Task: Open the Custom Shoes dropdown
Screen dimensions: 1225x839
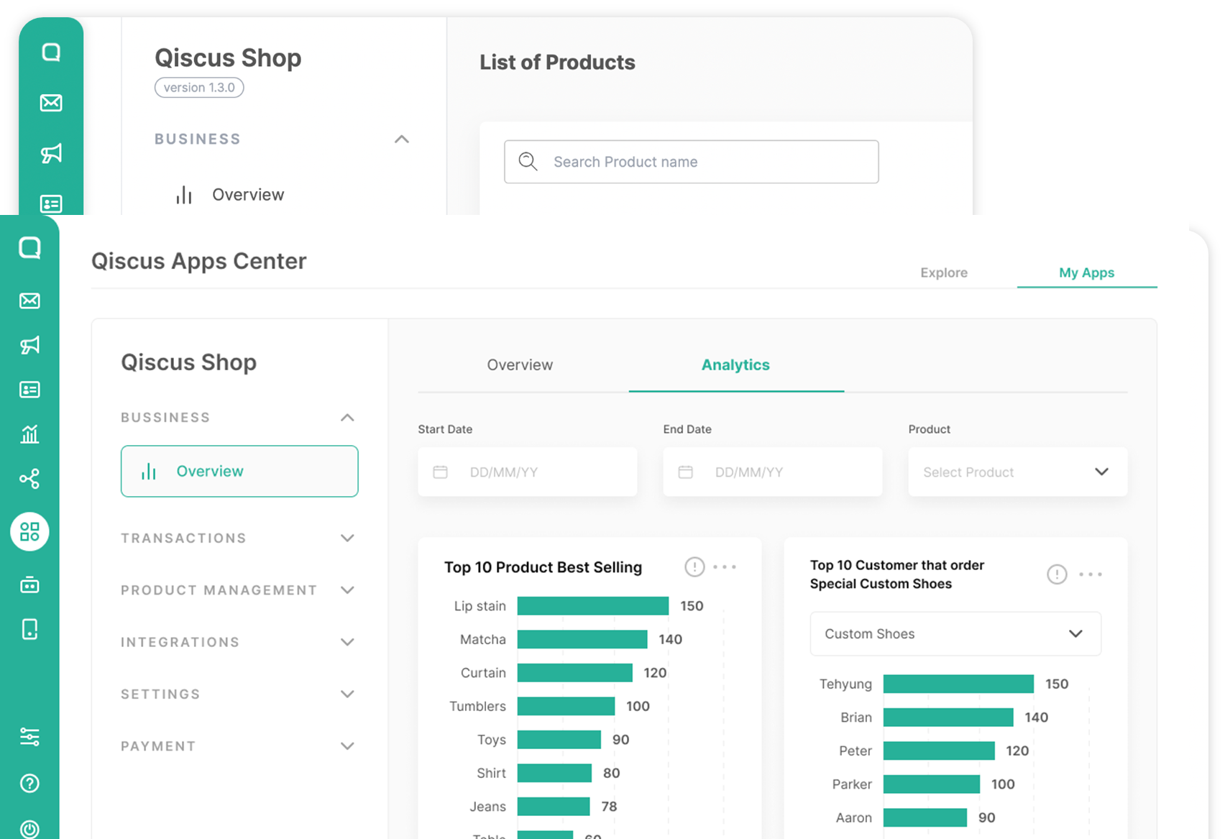Action: [x=955, y=633]
